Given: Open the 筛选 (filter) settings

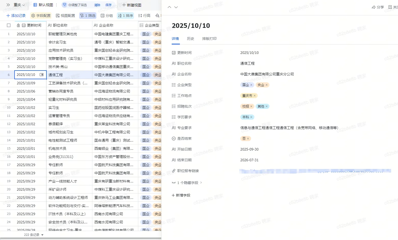Looking at the screenshot, I should [x=88, y=15].
